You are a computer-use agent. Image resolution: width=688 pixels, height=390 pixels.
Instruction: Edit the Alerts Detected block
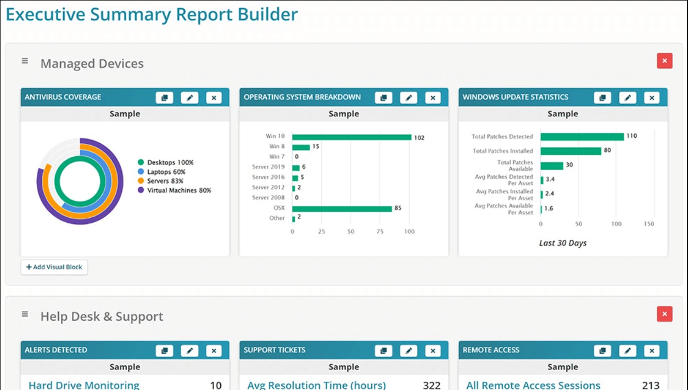tap(189, 351)
